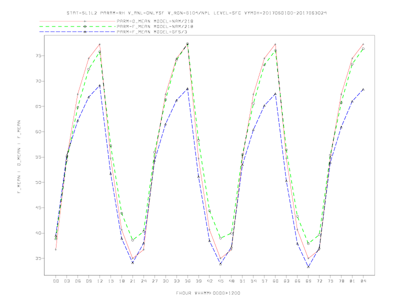The width and height of the screenshot is (396, 306).
Task: Click y-axis tick label 55
Action: pyautogui.click(x=38, y=157)
